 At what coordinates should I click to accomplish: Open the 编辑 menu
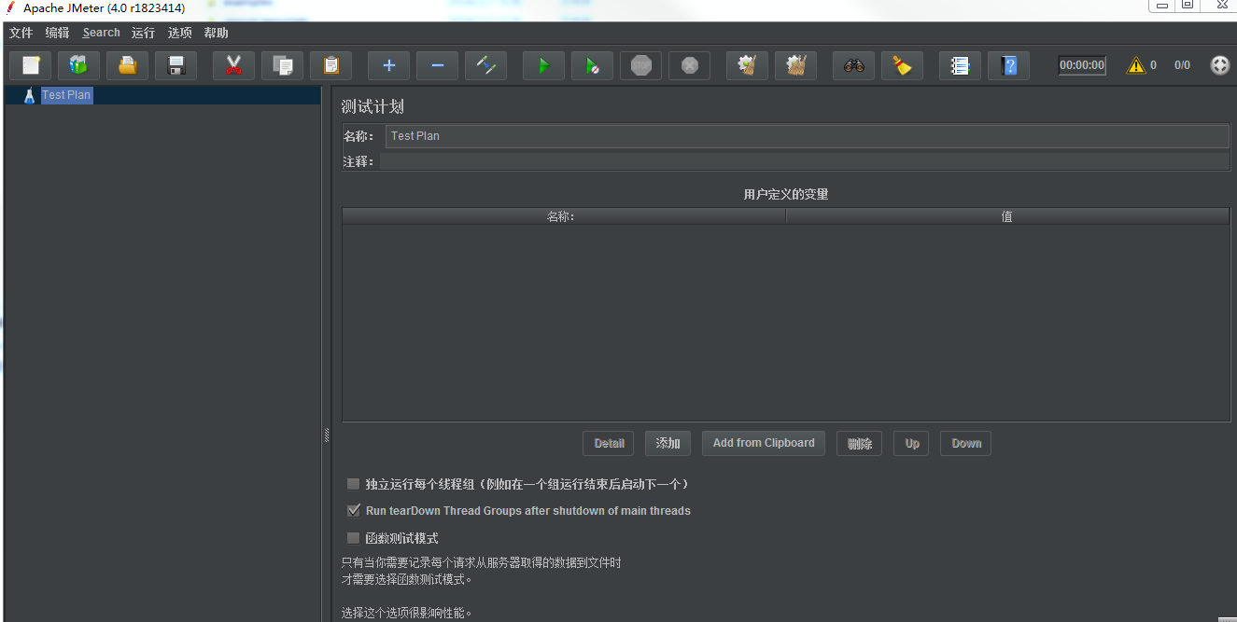click(x=57, y=33)
